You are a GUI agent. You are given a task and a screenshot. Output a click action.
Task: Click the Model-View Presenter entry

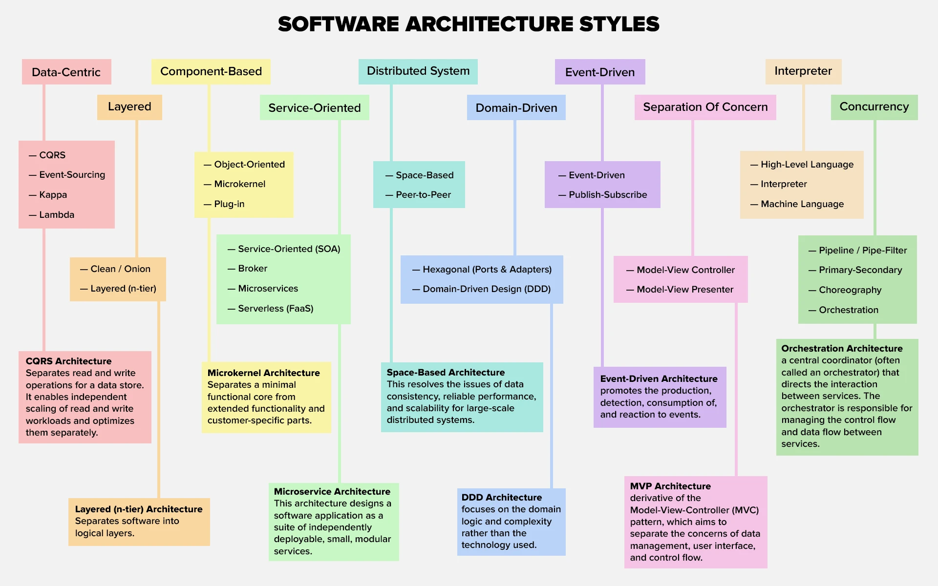pyautogui.click(x=684, y=290)
